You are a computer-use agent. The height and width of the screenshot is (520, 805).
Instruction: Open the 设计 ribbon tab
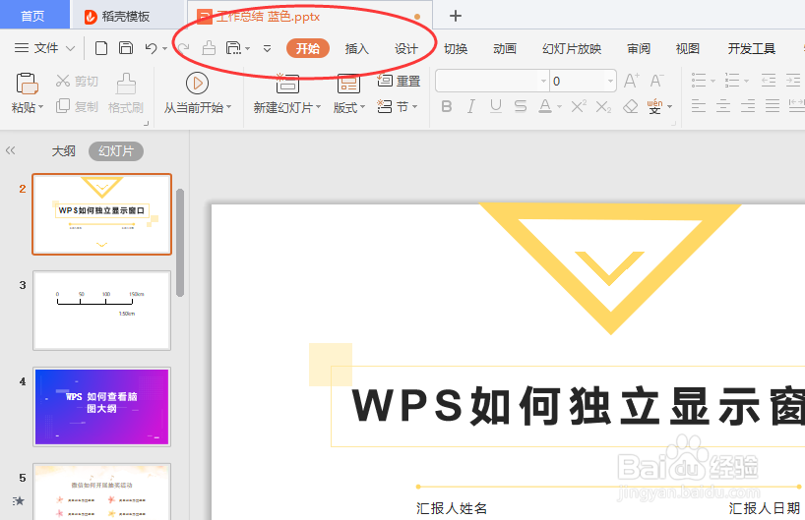pyautogui.click(x=406, y=49)
